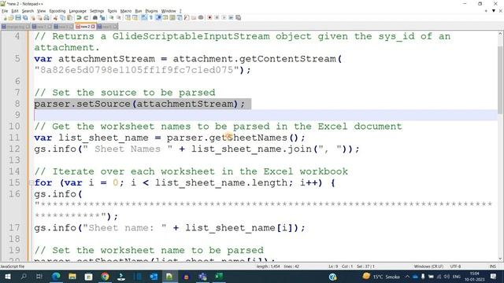Image resolution: width=504 pixels, height=283 pixels.
Task: Open the Search menu
Action: coord(28,11)
